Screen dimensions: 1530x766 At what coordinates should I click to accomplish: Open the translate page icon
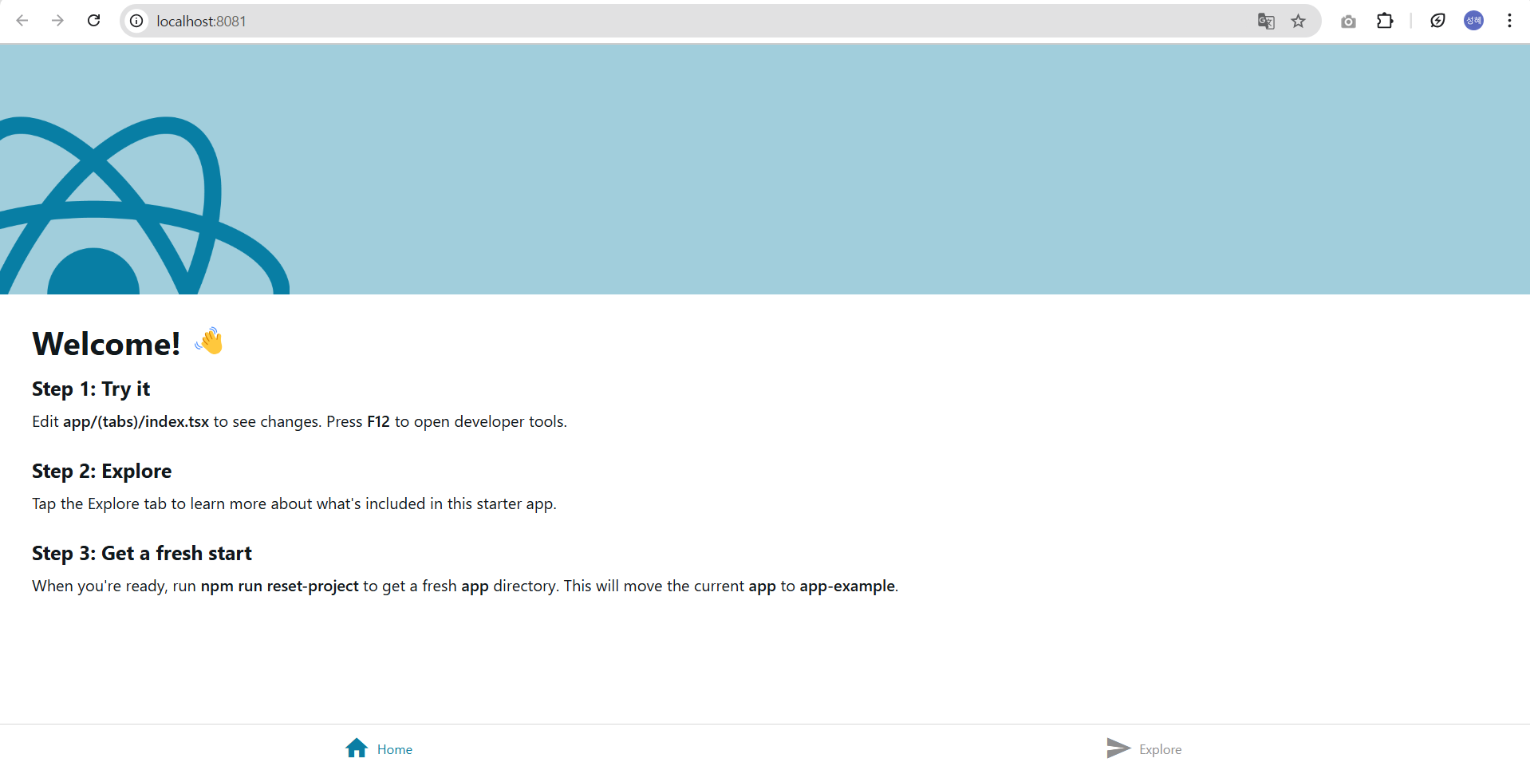coord(1266,22)
